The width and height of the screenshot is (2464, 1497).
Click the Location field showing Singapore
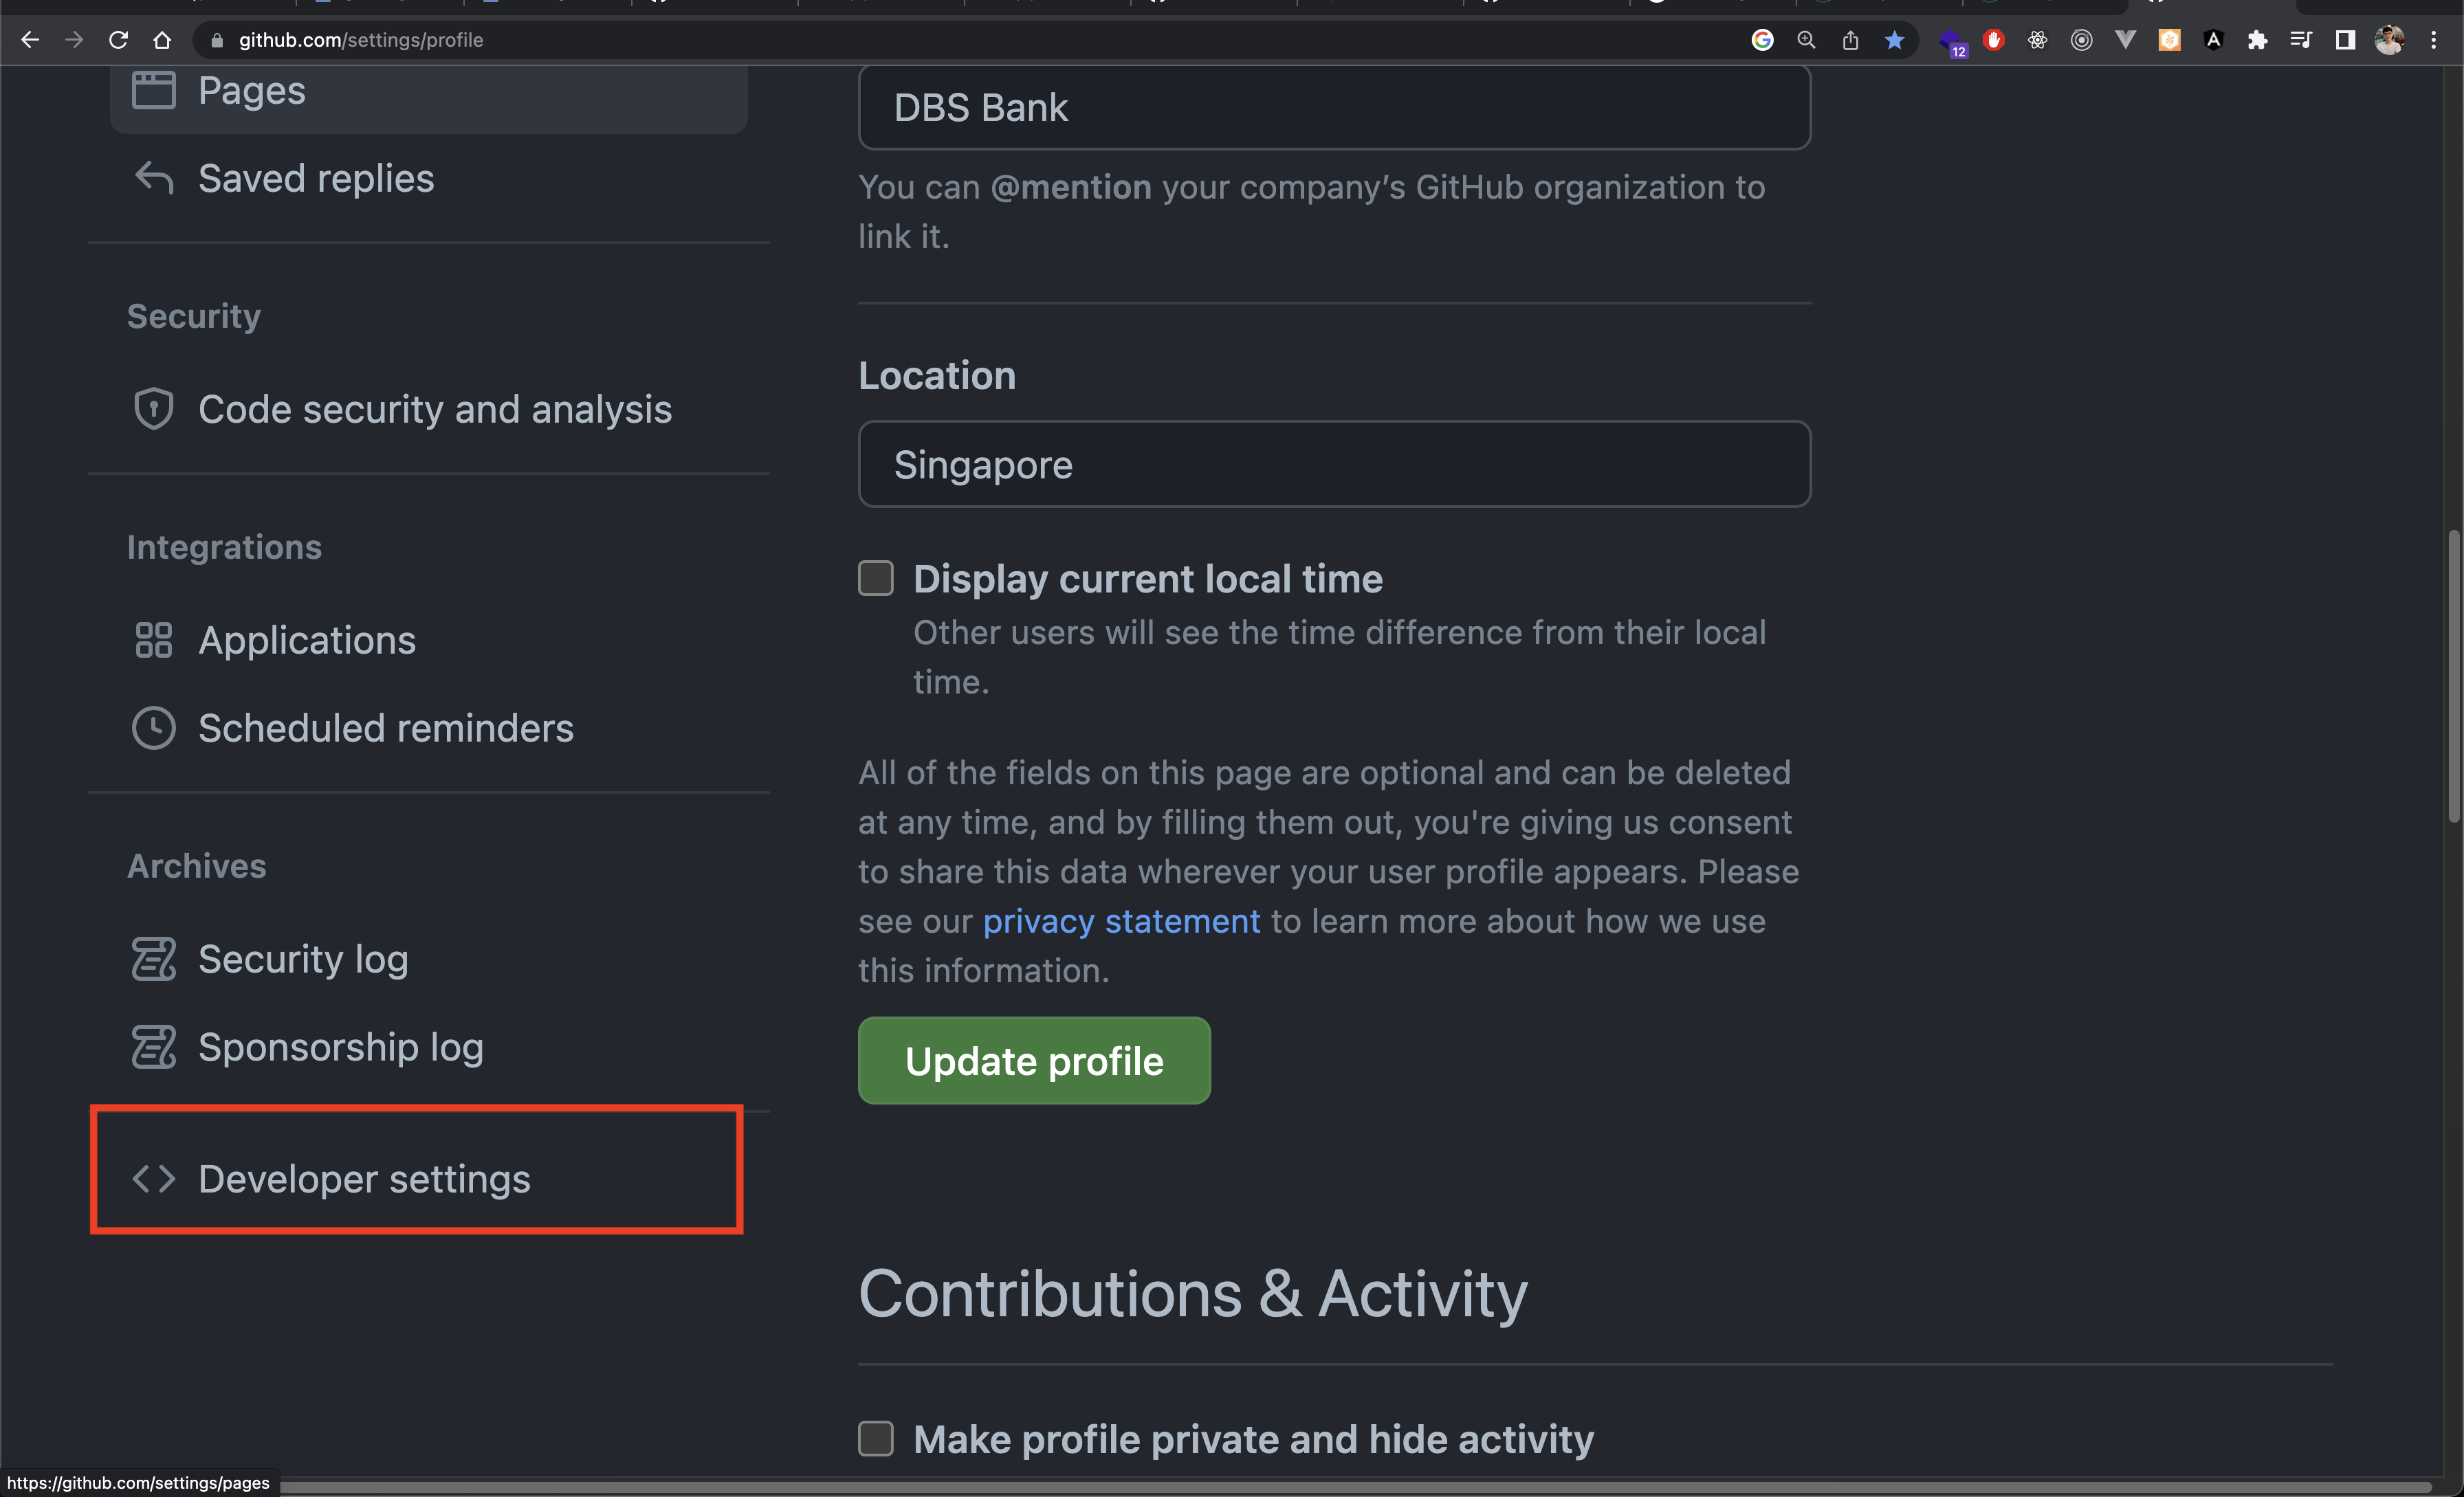pyautogui.click(x=1334, y=464)
